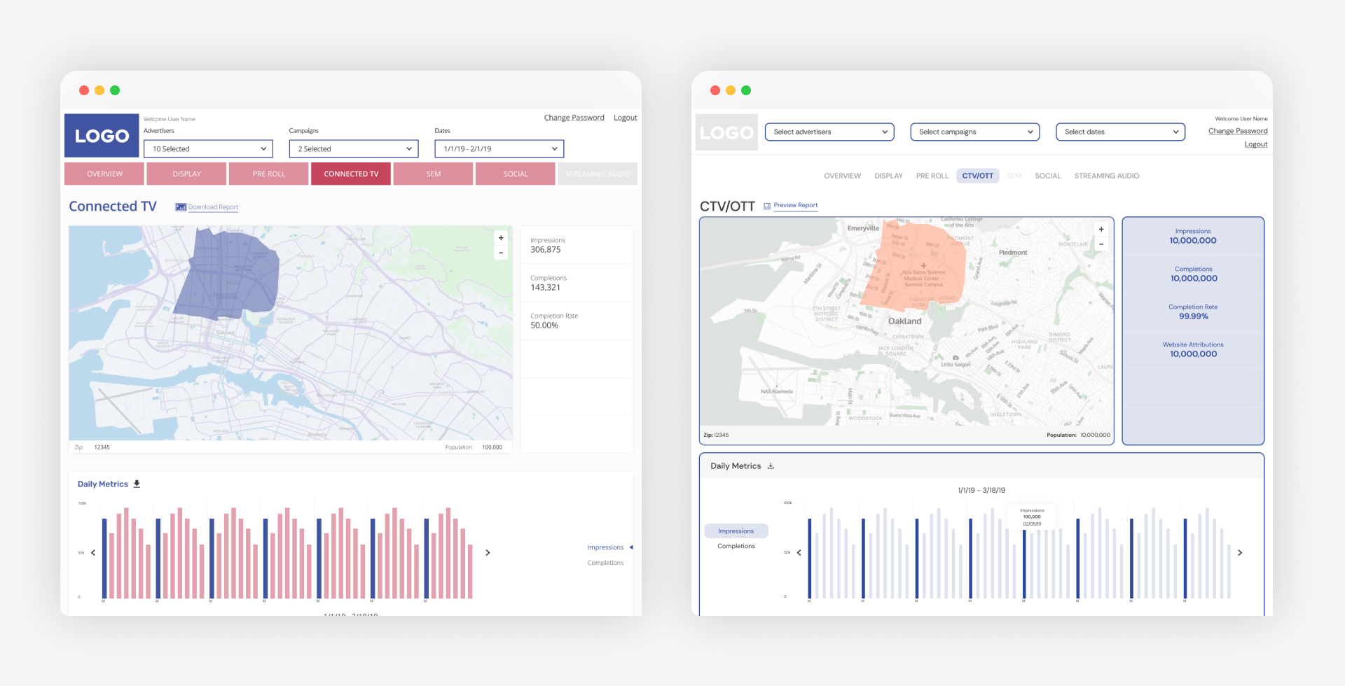This screenshot has height=686, width=1345.
Task: Go to next chart period in left window
Action: [488, 553]
